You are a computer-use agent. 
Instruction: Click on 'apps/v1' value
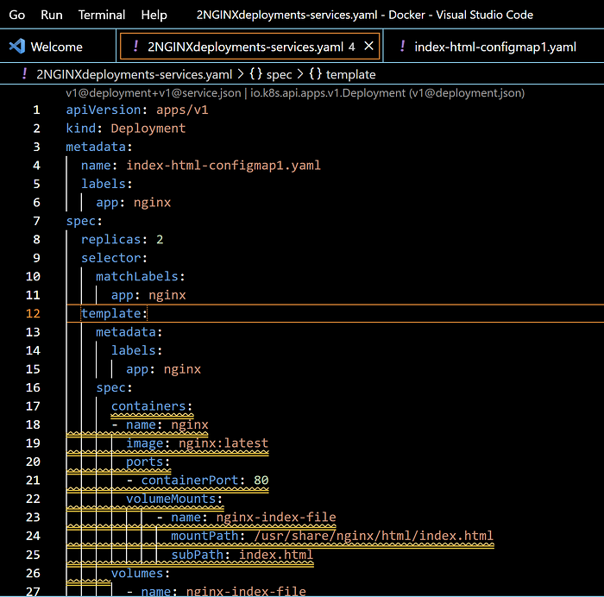tap(182, 110)
